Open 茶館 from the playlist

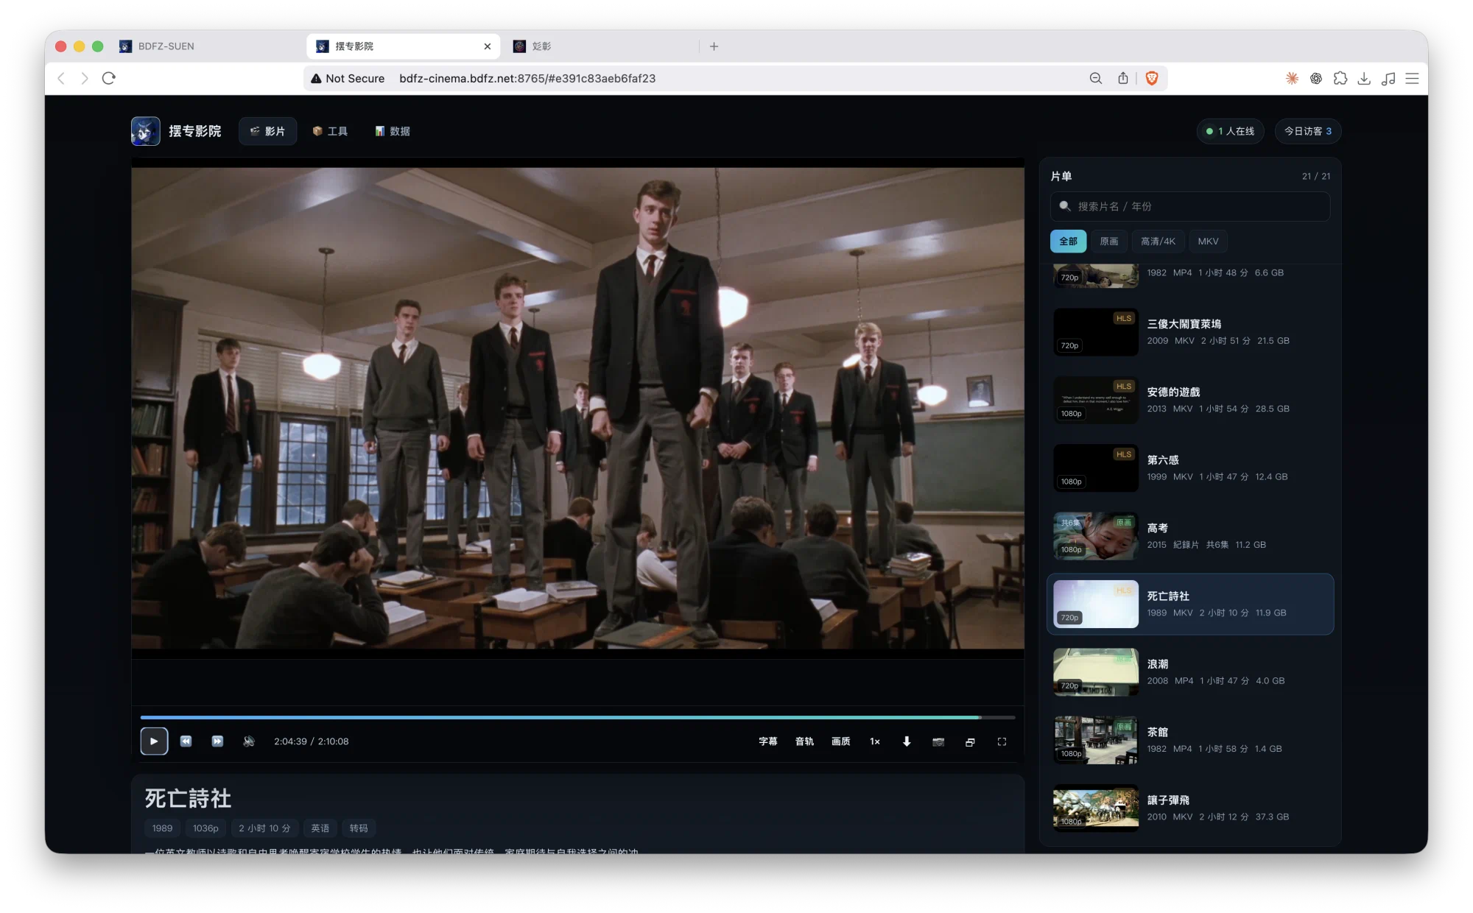pos(1190,740)
